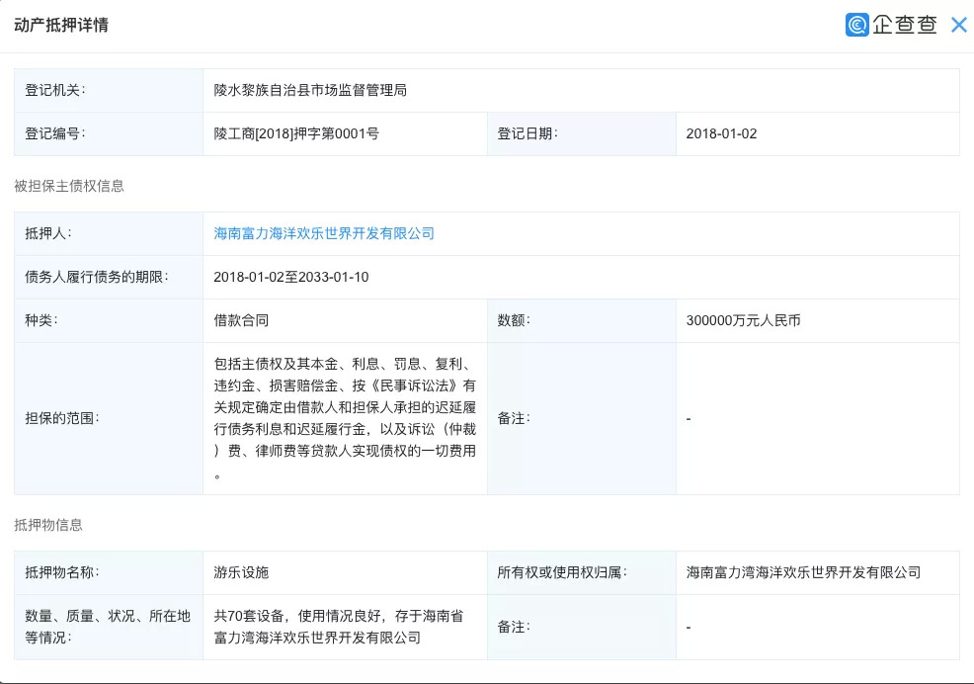Click the 备注 label in 抵押物信息 table
The height and width of the screenshot is (684, 974).
(x=514, y=627)
